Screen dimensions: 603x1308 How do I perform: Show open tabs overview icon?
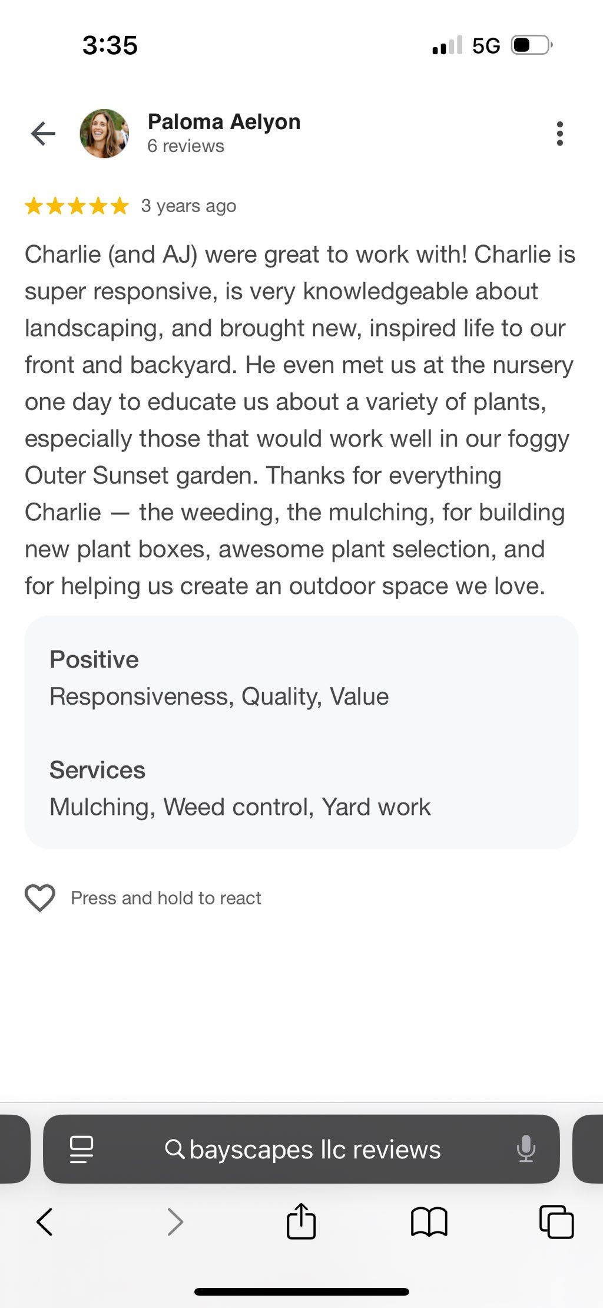coord(556,1221)
